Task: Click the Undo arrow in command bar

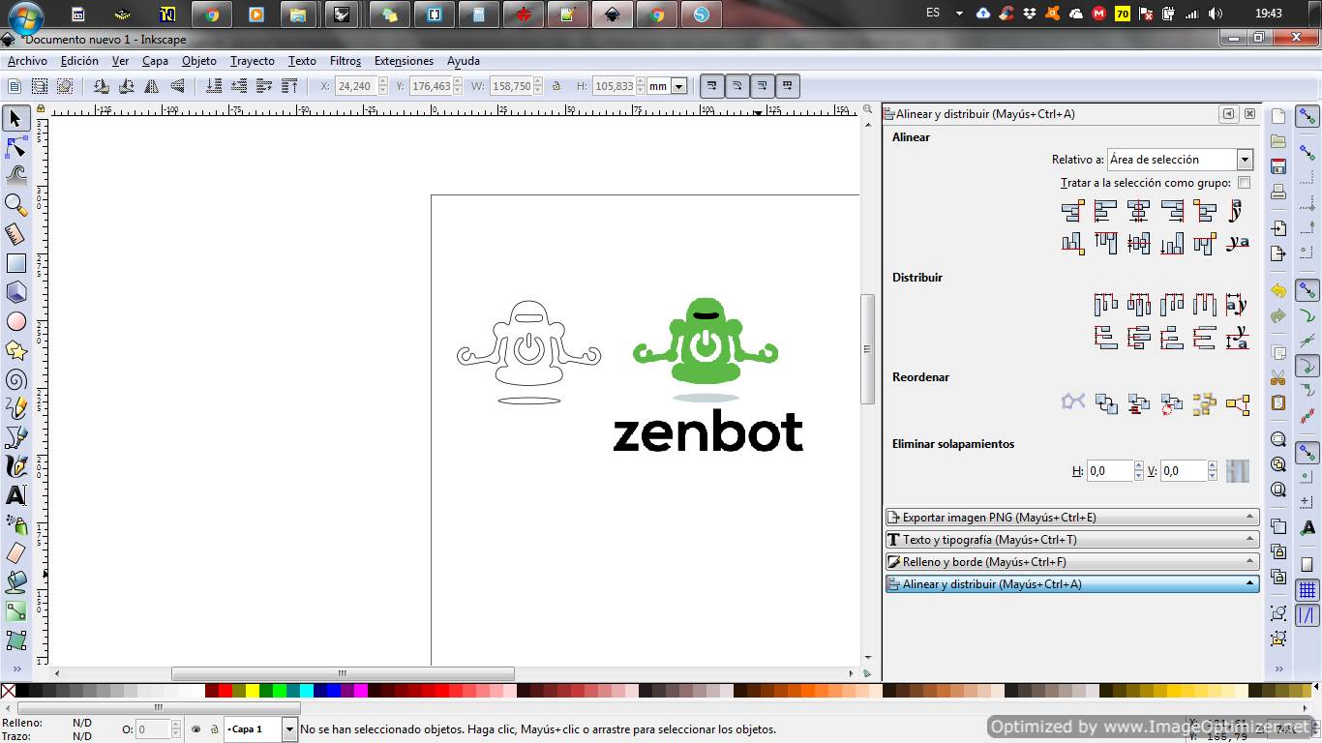Action: tap(1278, 290)
